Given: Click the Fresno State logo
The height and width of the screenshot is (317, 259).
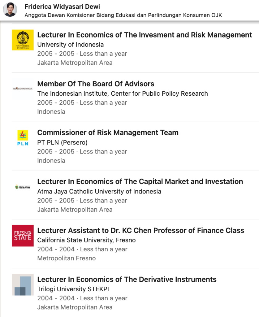Looking at the screenshot, I should pyautogui.click(x=23, y=236).
